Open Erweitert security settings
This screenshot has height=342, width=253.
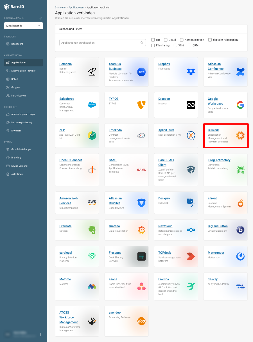tap(23, 131)
